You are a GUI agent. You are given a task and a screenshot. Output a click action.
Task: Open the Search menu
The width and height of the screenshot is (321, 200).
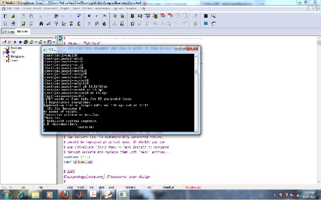coord(26,8)
